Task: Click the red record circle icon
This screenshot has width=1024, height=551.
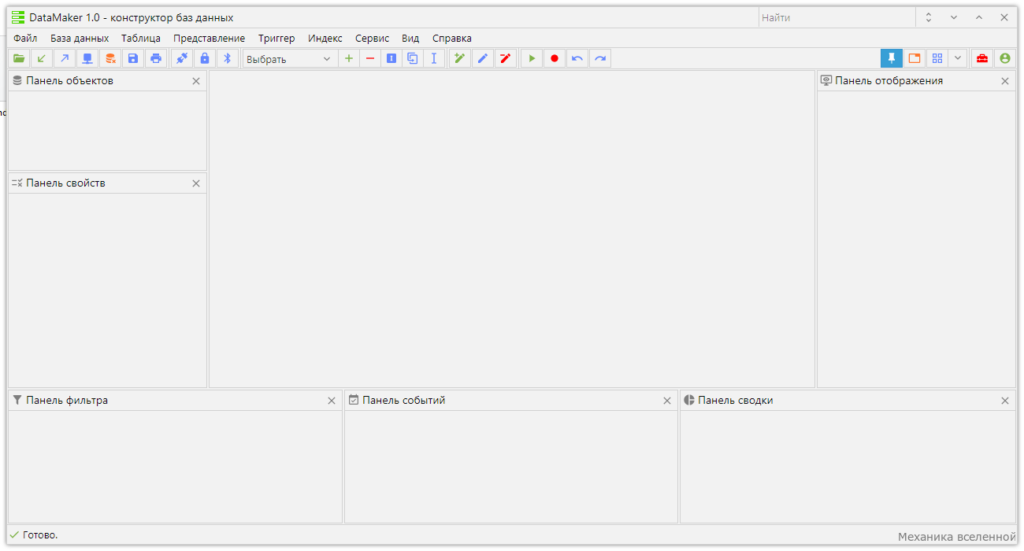Action: [x=555, y=58]
